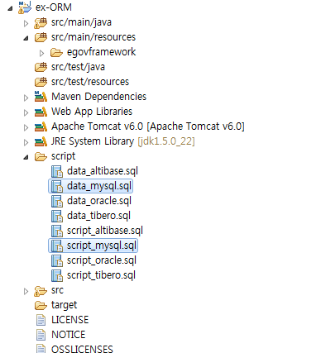This screenshot has height=353, width=321.
Task: Click the src/main/java source folder icon
Action: [x=41, y=22]
